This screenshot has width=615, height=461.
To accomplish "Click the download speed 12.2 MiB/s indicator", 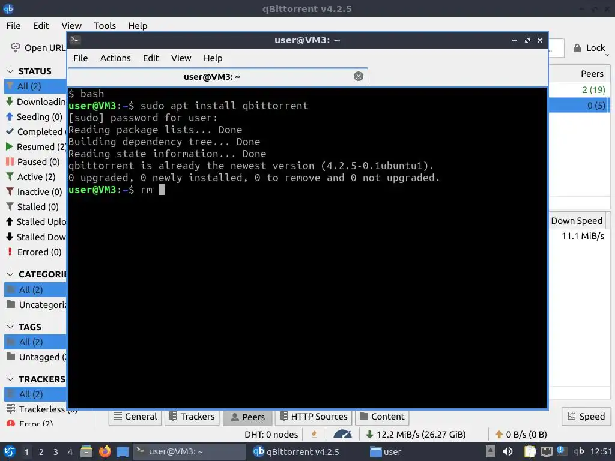I will pos(416,435).
